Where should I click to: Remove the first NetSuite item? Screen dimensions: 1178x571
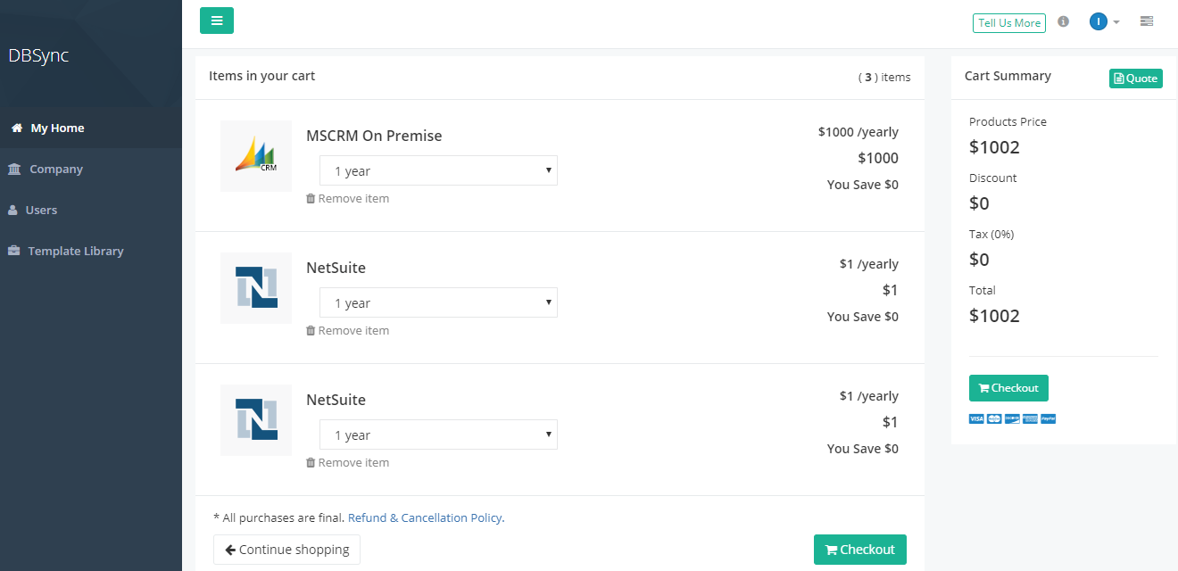pyautogui.click(x=348, y=331)
